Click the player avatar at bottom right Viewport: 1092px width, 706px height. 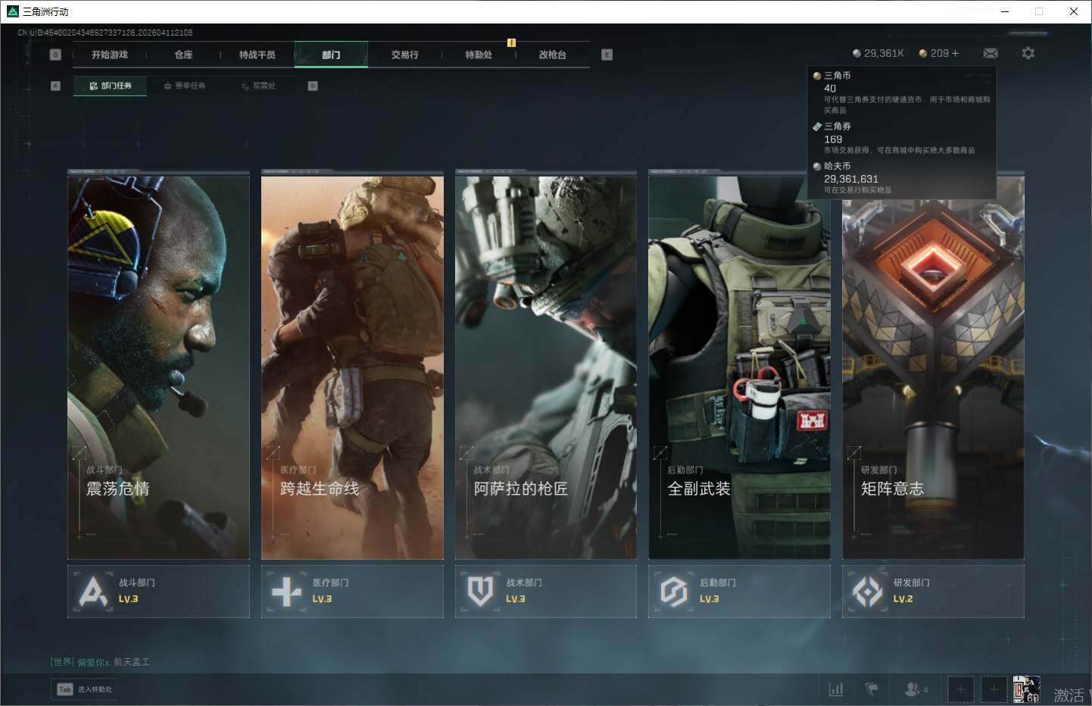[x=1026, y=689]
